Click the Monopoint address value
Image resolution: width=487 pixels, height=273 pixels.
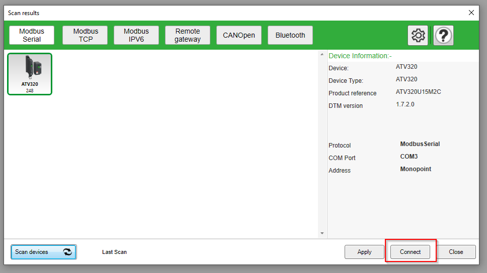coord(416,169)
